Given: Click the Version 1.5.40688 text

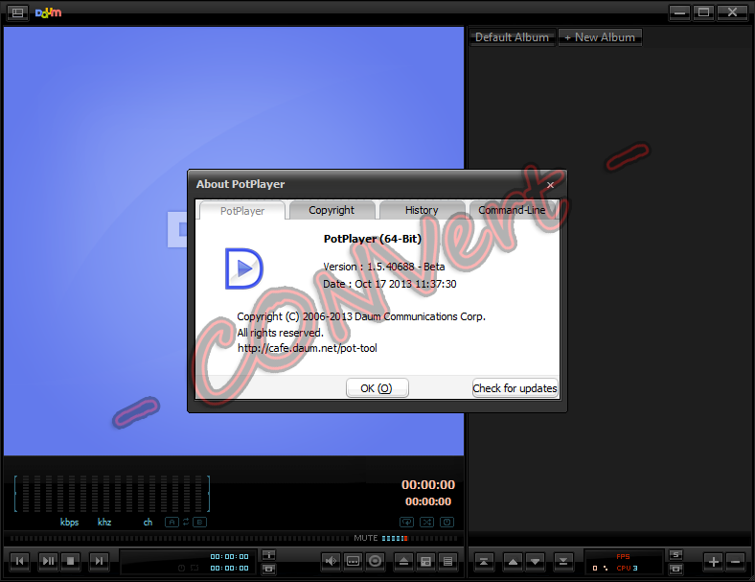Looking at the screenshot, I should point(384,267).
